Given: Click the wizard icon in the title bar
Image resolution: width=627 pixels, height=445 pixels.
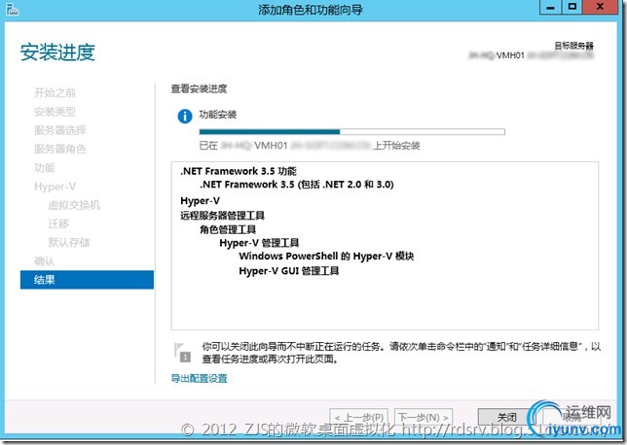Looking at the screenshot, I should tap(12, 9).
